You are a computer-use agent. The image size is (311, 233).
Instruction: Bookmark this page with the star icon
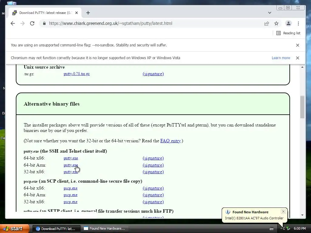276,24
